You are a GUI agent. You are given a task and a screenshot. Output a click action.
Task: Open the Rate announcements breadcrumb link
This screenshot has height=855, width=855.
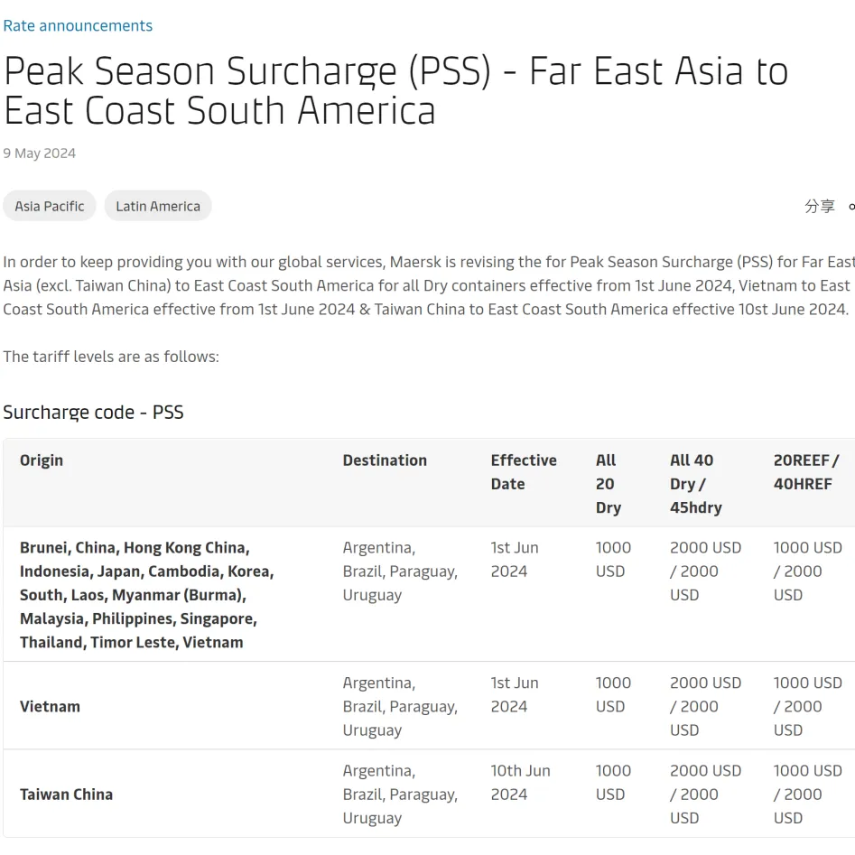(x=78, y=25)
